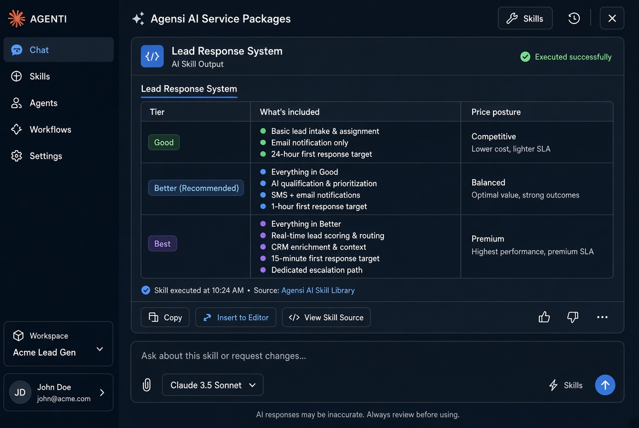This screenshot has width=639, height=428.
Task: Send the message with the up arrow
Action: tap(605, 385)
